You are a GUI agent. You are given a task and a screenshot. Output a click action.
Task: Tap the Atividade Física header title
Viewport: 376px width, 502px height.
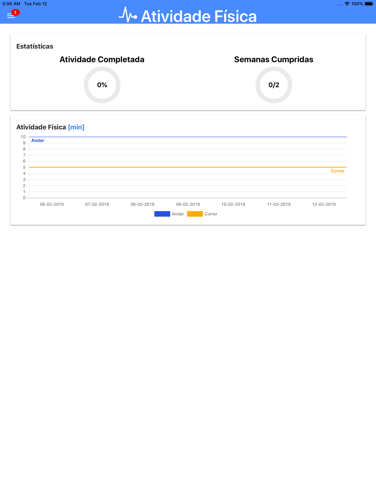pyautogui.click(x=199, y=16)
